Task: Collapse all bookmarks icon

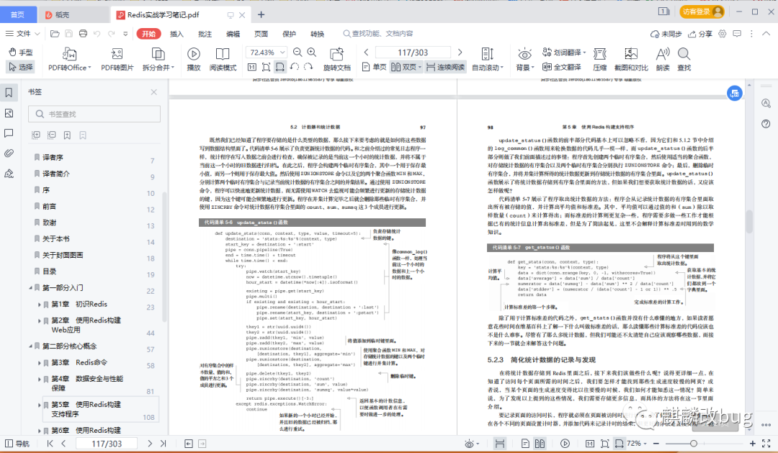Action: click(52, 135)
